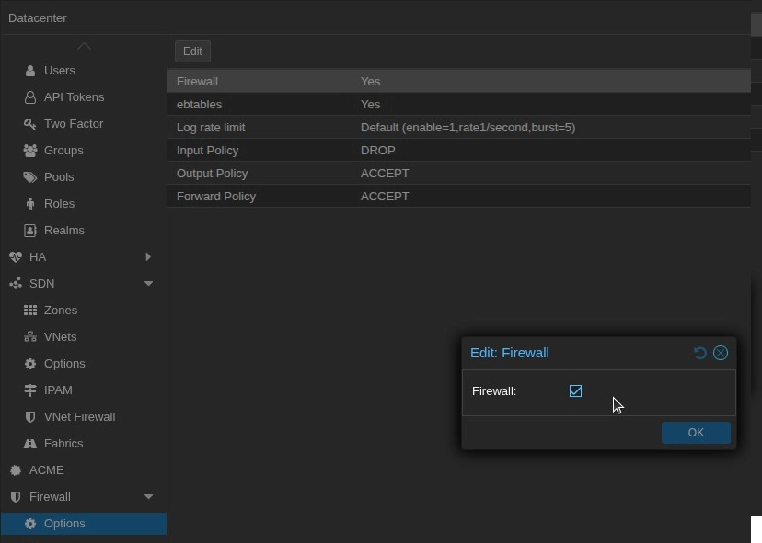Click the Pools tags icon
The image size is (762, 543).
pos(30,177)
